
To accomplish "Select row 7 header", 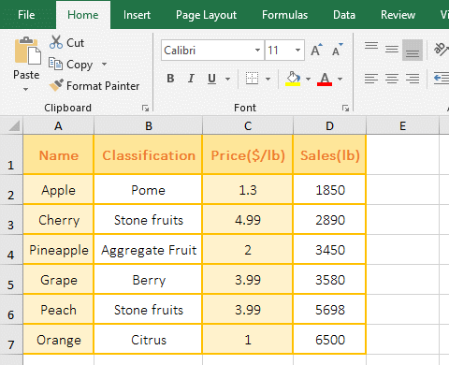I will click(x=11, y=340).
